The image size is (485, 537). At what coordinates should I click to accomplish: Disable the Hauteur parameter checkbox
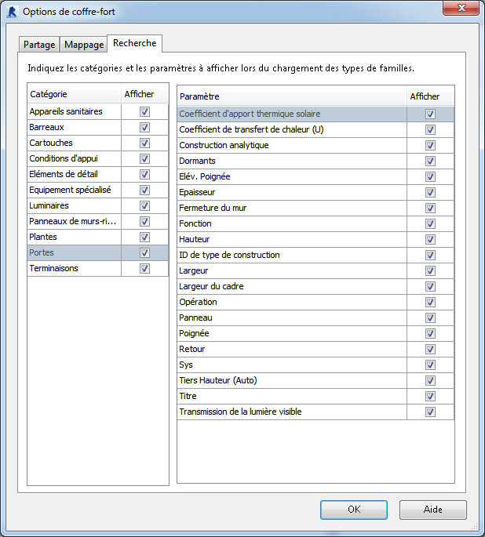(430, 240)
